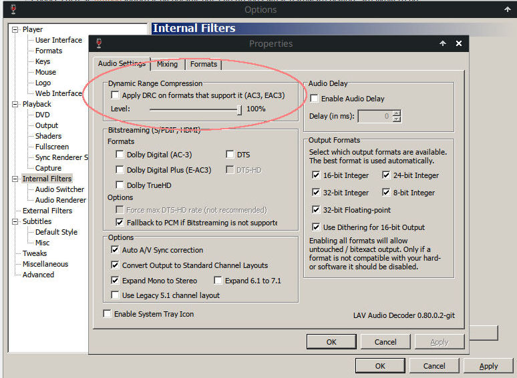Image resolution: width=517 pixels, height=378 pixels.
Task: Open the Mixing tab
Action: [x=167, y=64]
